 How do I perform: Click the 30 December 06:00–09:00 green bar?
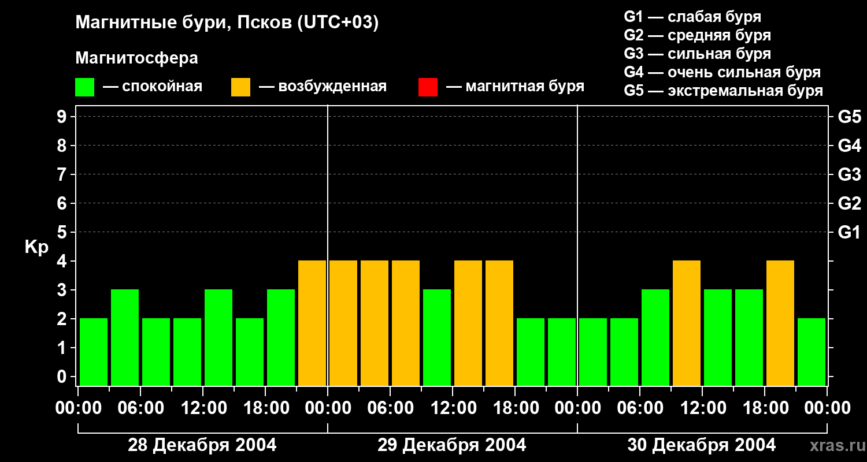point(655,337)
